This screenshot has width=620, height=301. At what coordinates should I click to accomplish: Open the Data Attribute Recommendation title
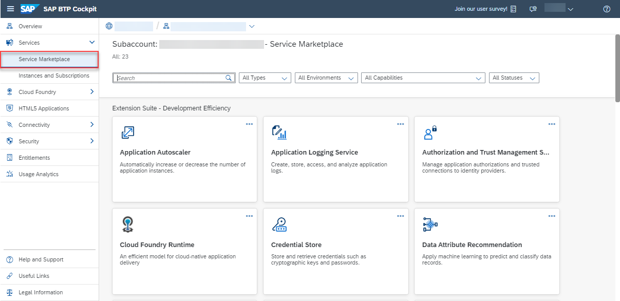click(472, 245)
